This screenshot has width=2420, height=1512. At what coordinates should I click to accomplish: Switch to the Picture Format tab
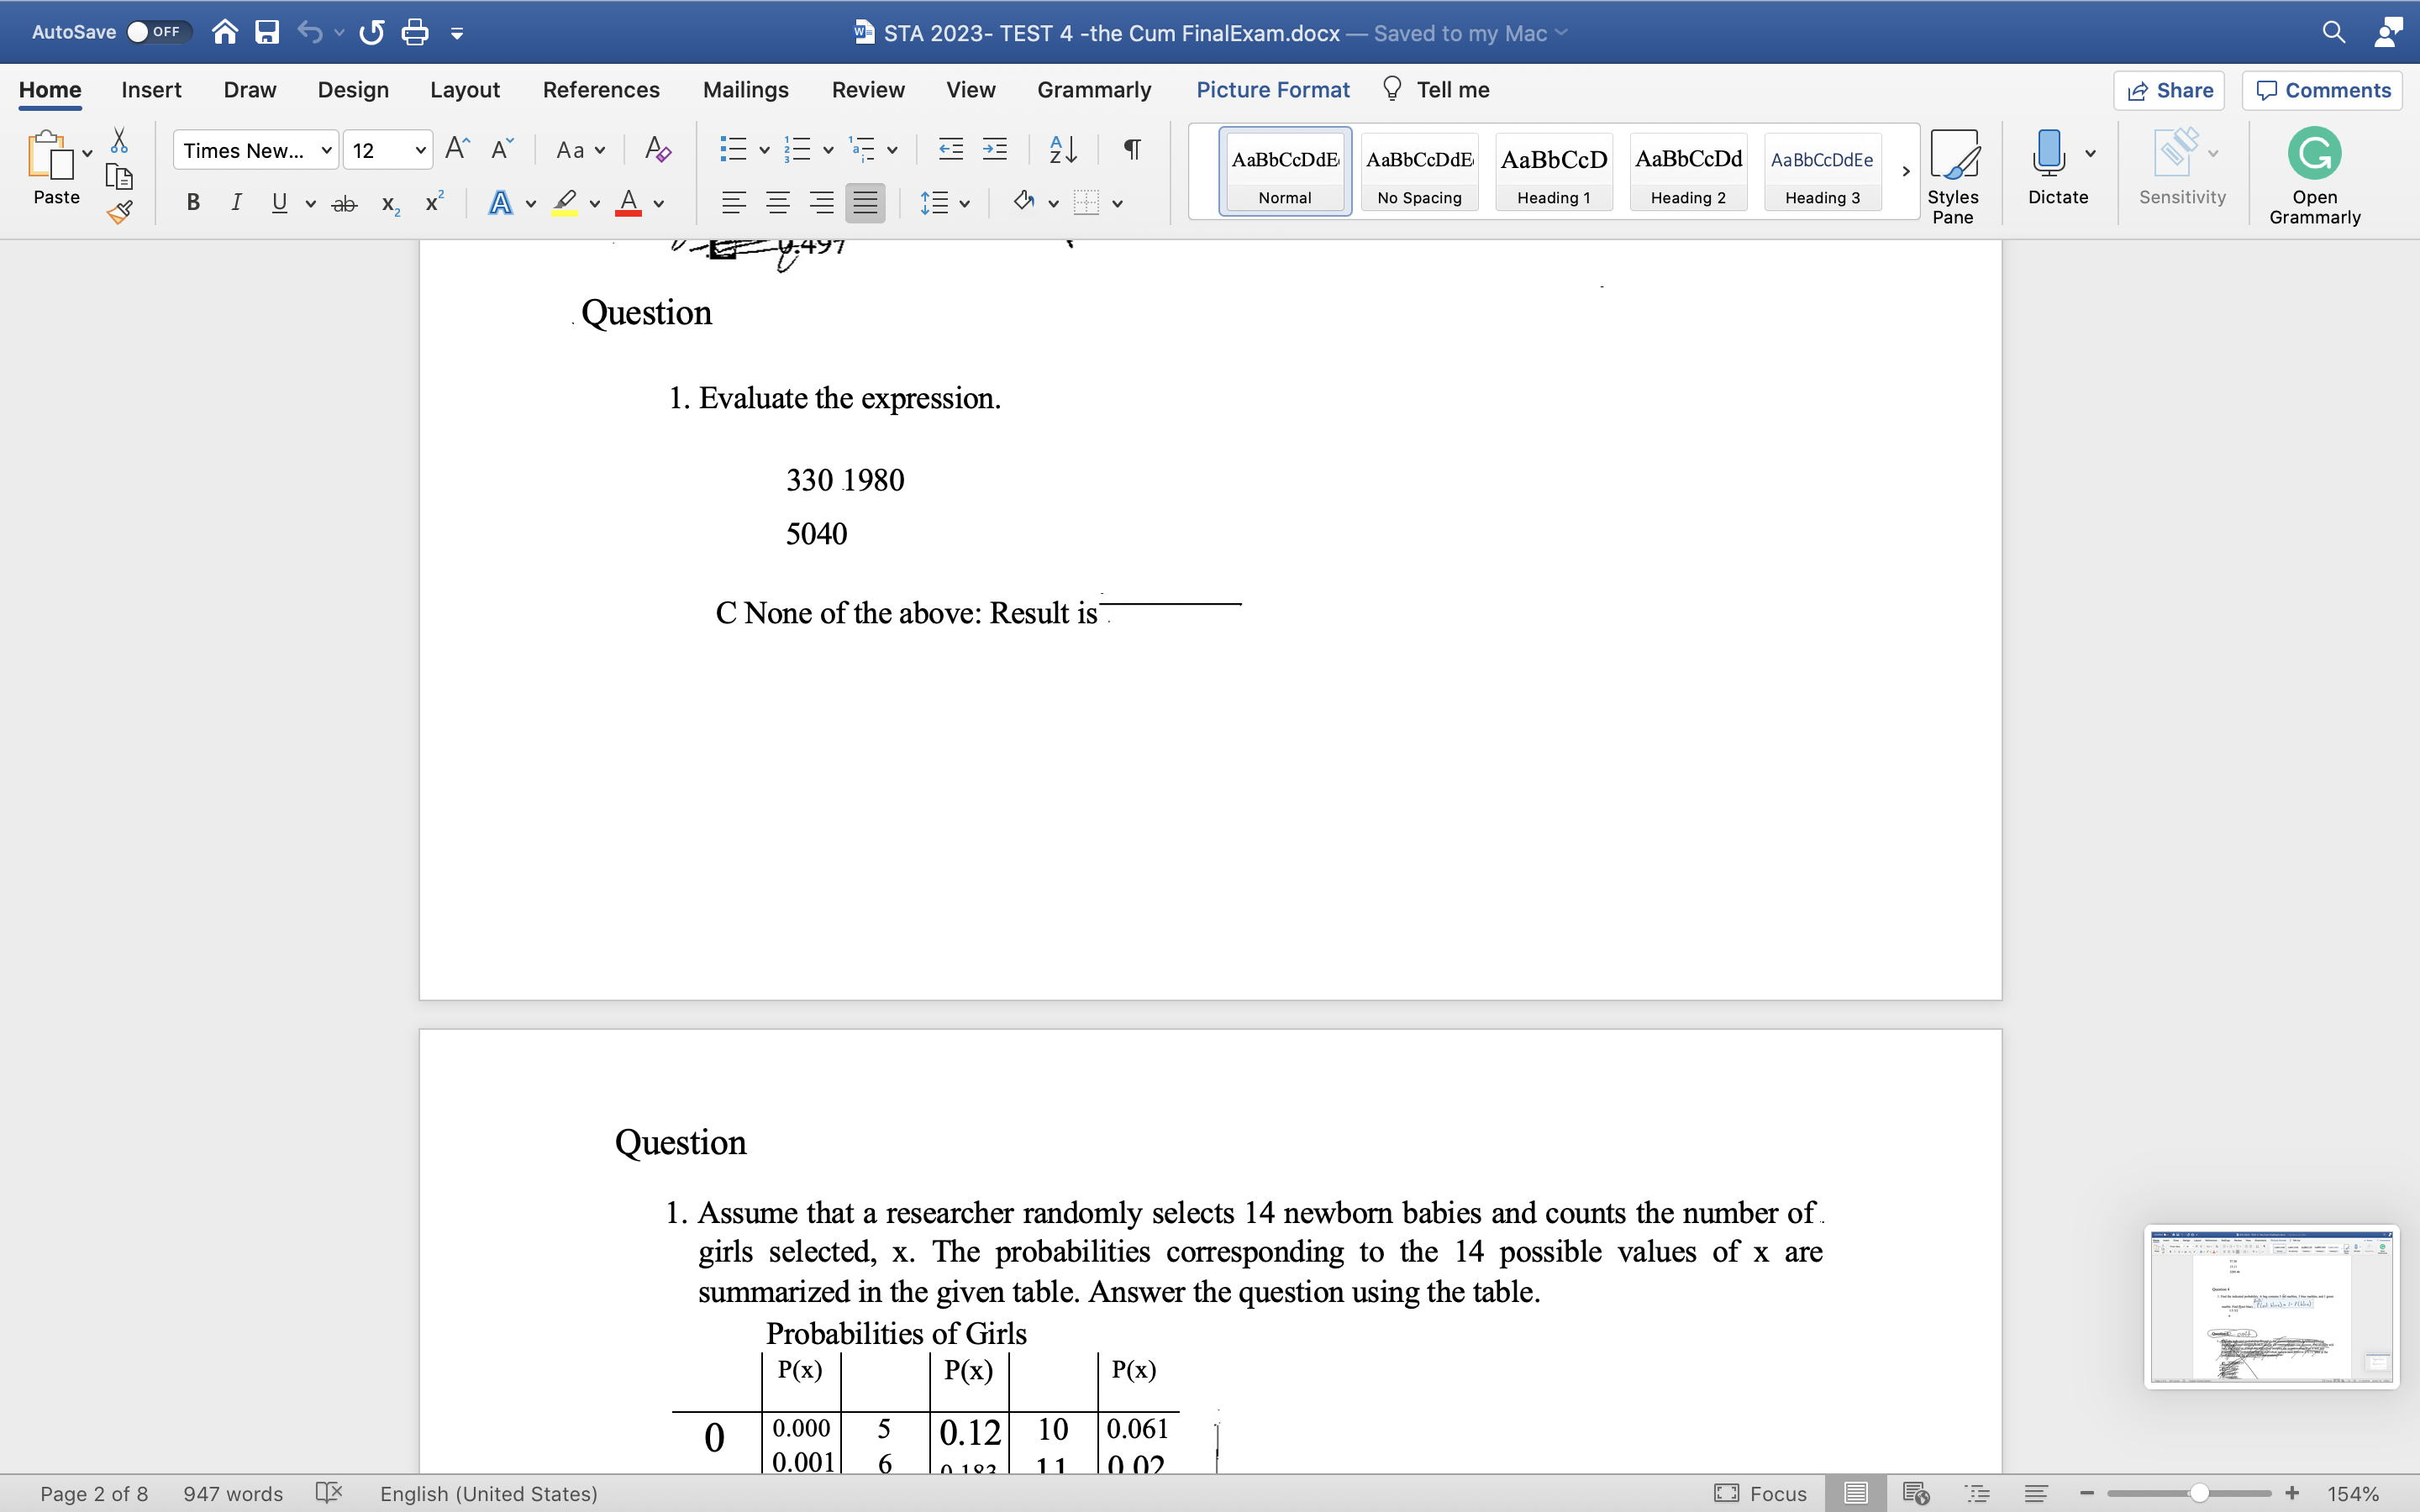1272,90
